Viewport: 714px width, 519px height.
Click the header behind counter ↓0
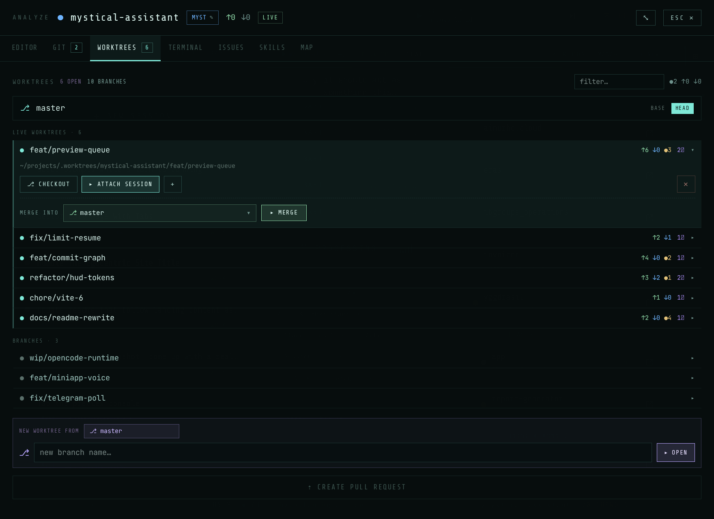click(x=245, y=17)
